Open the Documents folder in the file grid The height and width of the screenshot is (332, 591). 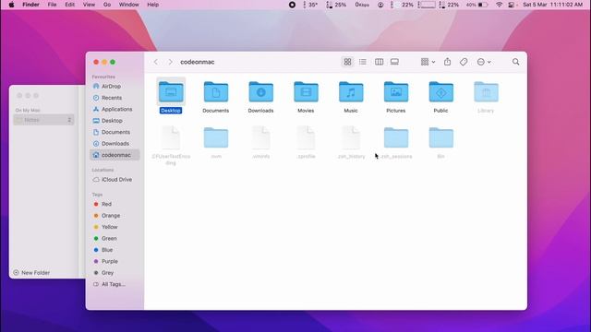[215, 92]
